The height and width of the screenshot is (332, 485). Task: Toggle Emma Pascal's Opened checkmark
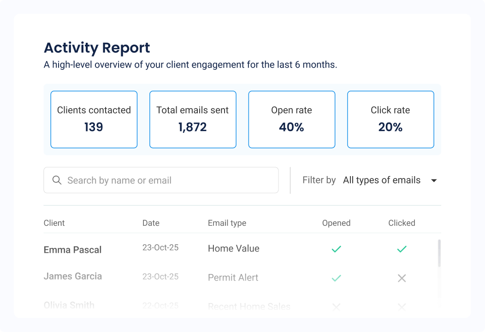[x=336, y=249]
